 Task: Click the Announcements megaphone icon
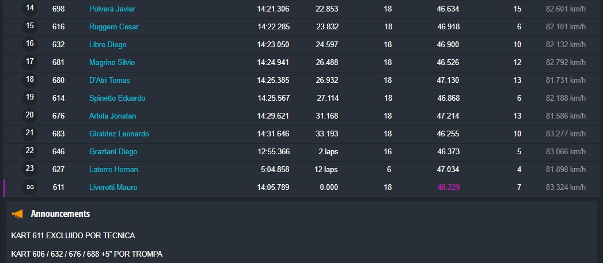18,214
